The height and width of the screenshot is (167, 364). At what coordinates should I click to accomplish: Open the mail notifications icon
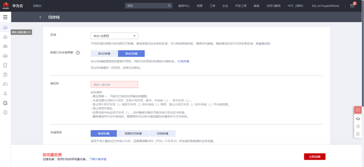(x=352, y=6)
